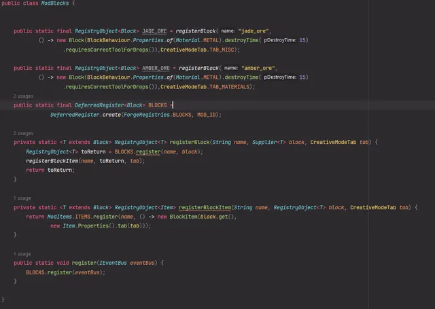The width and height of the screenshot is (435, 309).
Task: Click the name: hint before "amber_ore"
Action: 231,68
